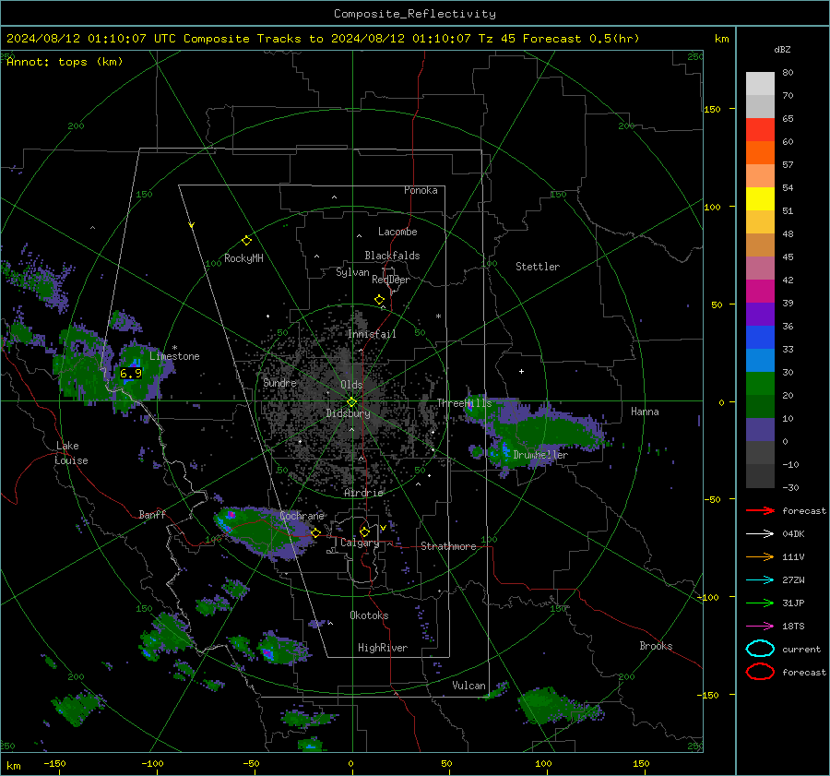Click the Drumheller city label
Viewport: 830px width, 776px height.
click(540, 455)
